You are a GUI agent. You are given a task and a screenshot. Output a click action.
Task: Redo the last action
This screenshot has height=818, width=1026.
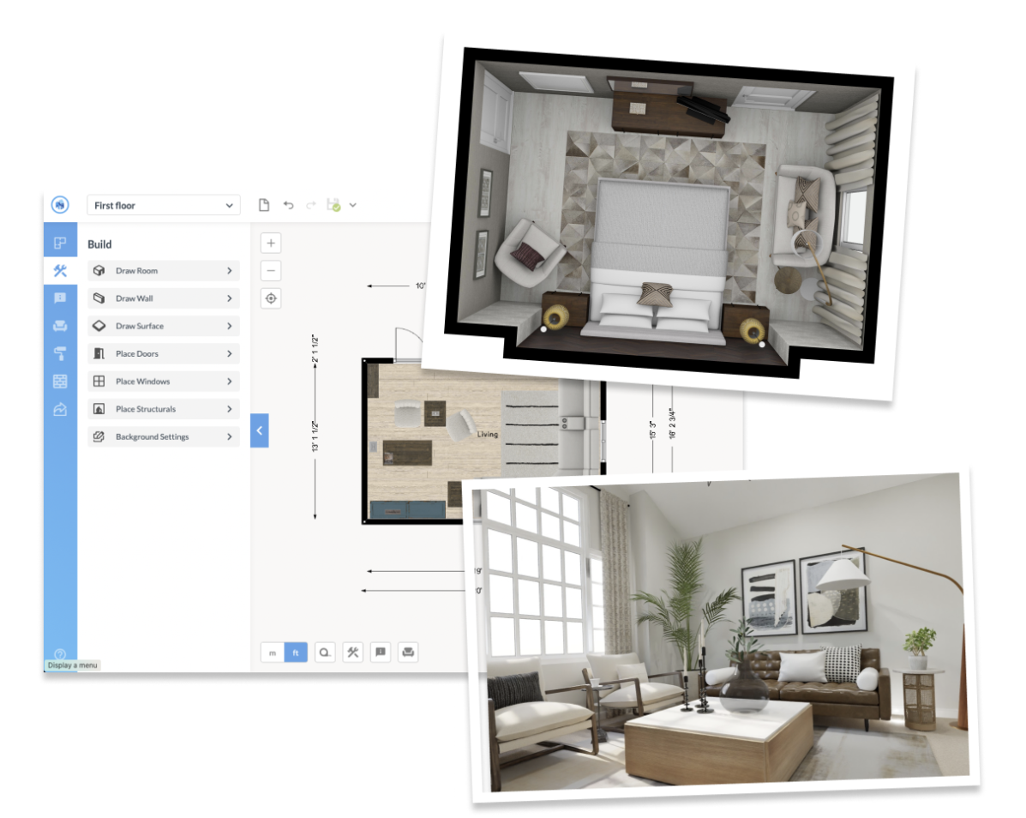pos(311,205)
